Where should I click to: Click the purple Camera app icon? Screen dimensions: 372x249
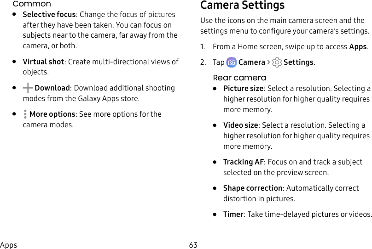(x=231, y=62)
